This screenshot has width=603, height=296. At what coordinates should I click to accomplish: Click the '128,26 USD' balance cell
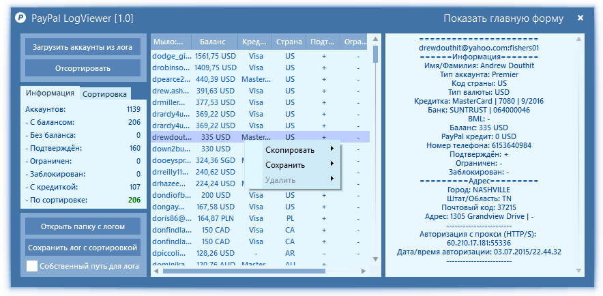(x=216, y=253)
